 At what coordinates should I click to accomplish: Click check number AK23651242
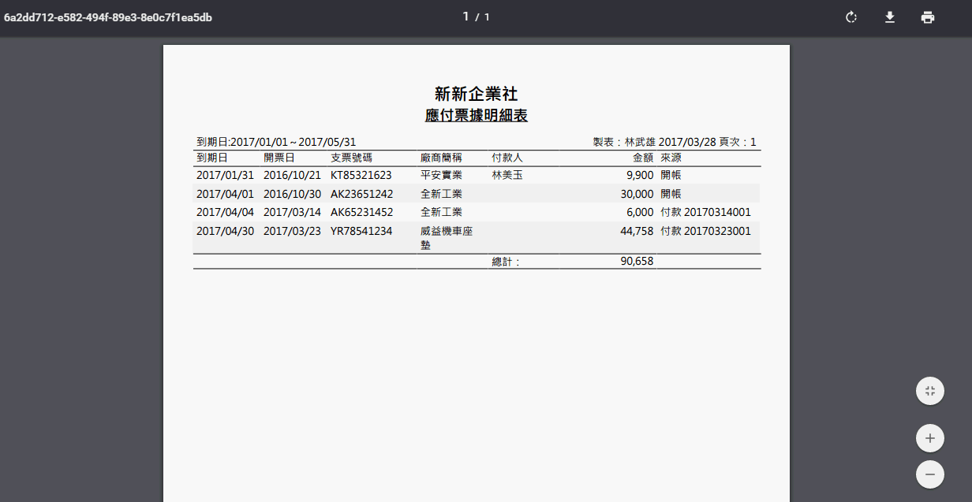click(x=361, y=194)
